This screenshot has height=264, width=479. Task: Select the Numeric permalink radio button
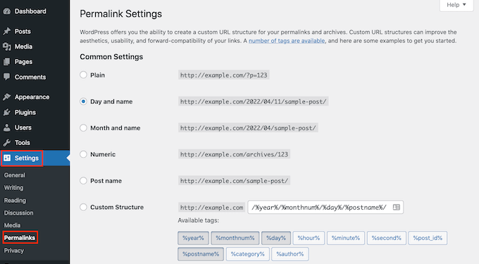83,154
